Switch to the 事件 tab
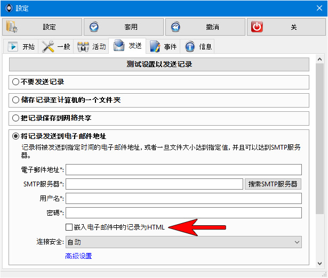Image resolution: width=328 pixels, height=278 pixels. pyautogui.click(x=163, y=46)
